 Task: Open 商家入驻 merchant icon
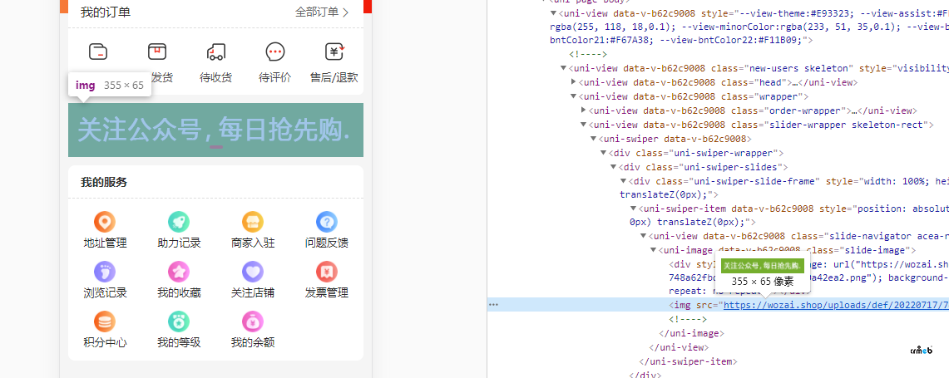pos(252,223)
